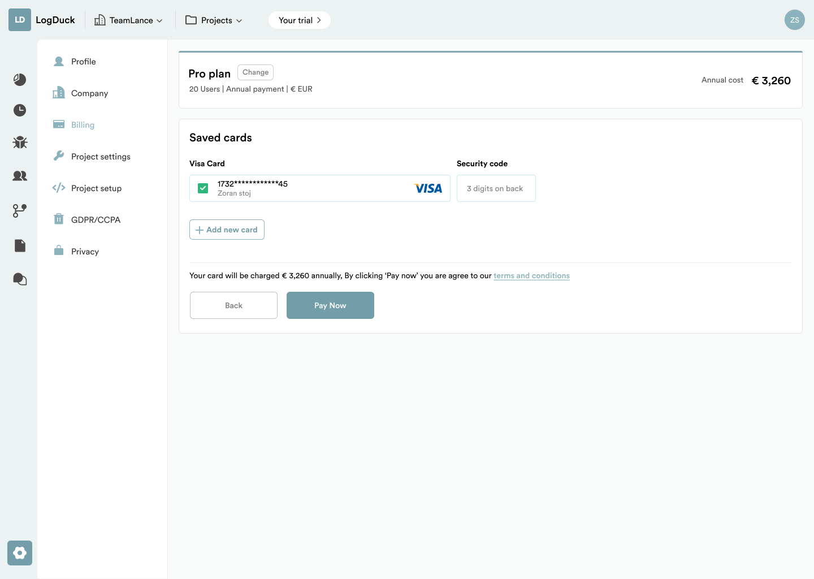Open the pie chart dashboard icon
814x579 pixels.
[20, 80]
